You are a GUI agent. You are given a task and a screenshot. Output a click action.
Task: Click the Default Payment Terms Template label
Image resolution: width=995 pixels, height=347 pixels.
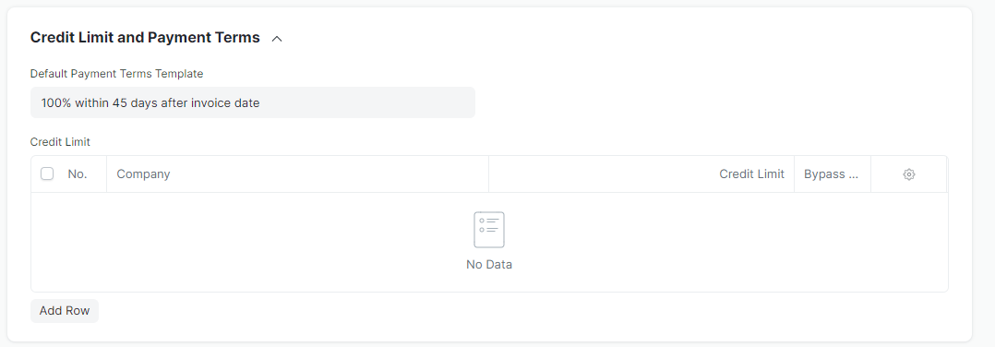116,74
